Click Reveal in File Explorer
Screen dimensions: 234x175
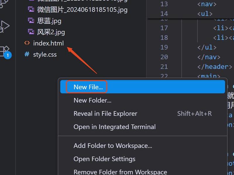tap(142, 114)
